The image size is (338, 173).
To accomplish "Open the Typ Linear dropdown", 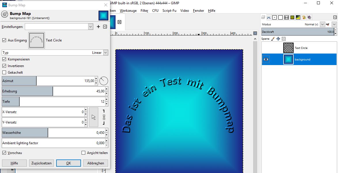I will tap(105, 53).
